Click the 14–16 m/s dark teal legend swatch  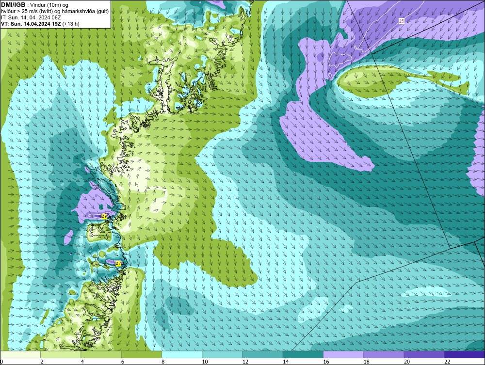point(303,355)
